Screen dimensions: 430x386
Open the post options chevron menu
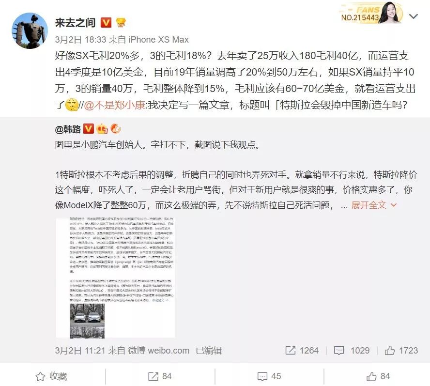pos(413,16)
